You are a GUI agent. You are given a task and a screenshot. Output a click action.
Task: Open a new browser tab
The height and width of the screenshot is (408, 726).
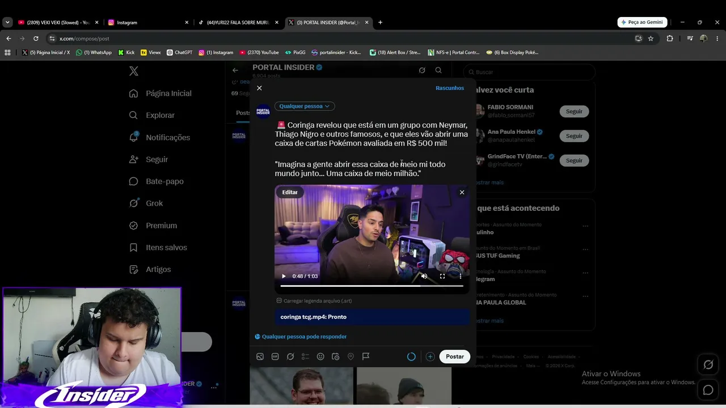pos(380,23)
